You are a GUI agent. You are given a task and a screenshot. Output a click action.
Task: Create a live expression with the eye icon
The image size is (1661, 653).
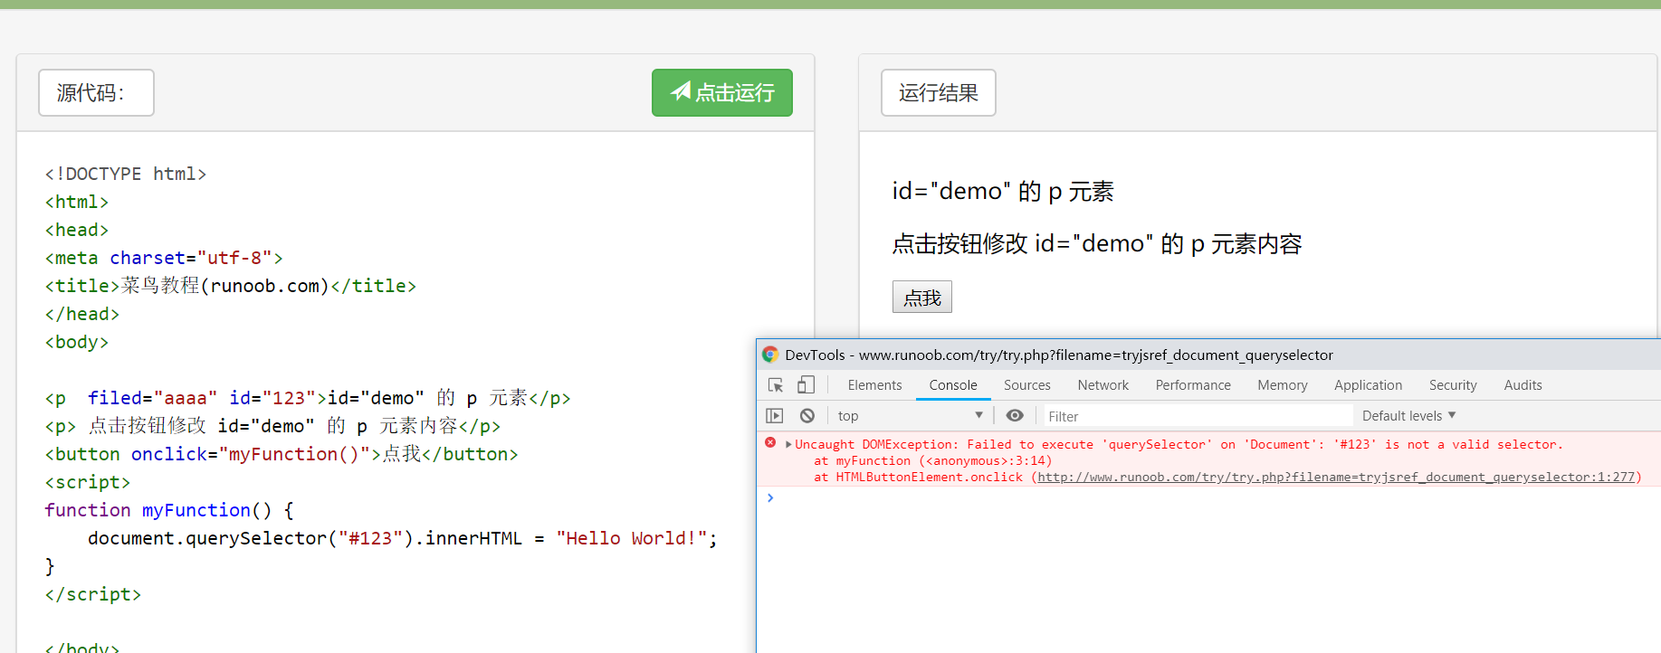pyautogui.click(x=1015, y=415)
